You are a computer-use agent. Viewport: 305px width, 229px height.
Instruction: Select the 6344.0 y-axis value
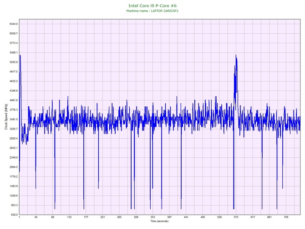coord(14,24)
